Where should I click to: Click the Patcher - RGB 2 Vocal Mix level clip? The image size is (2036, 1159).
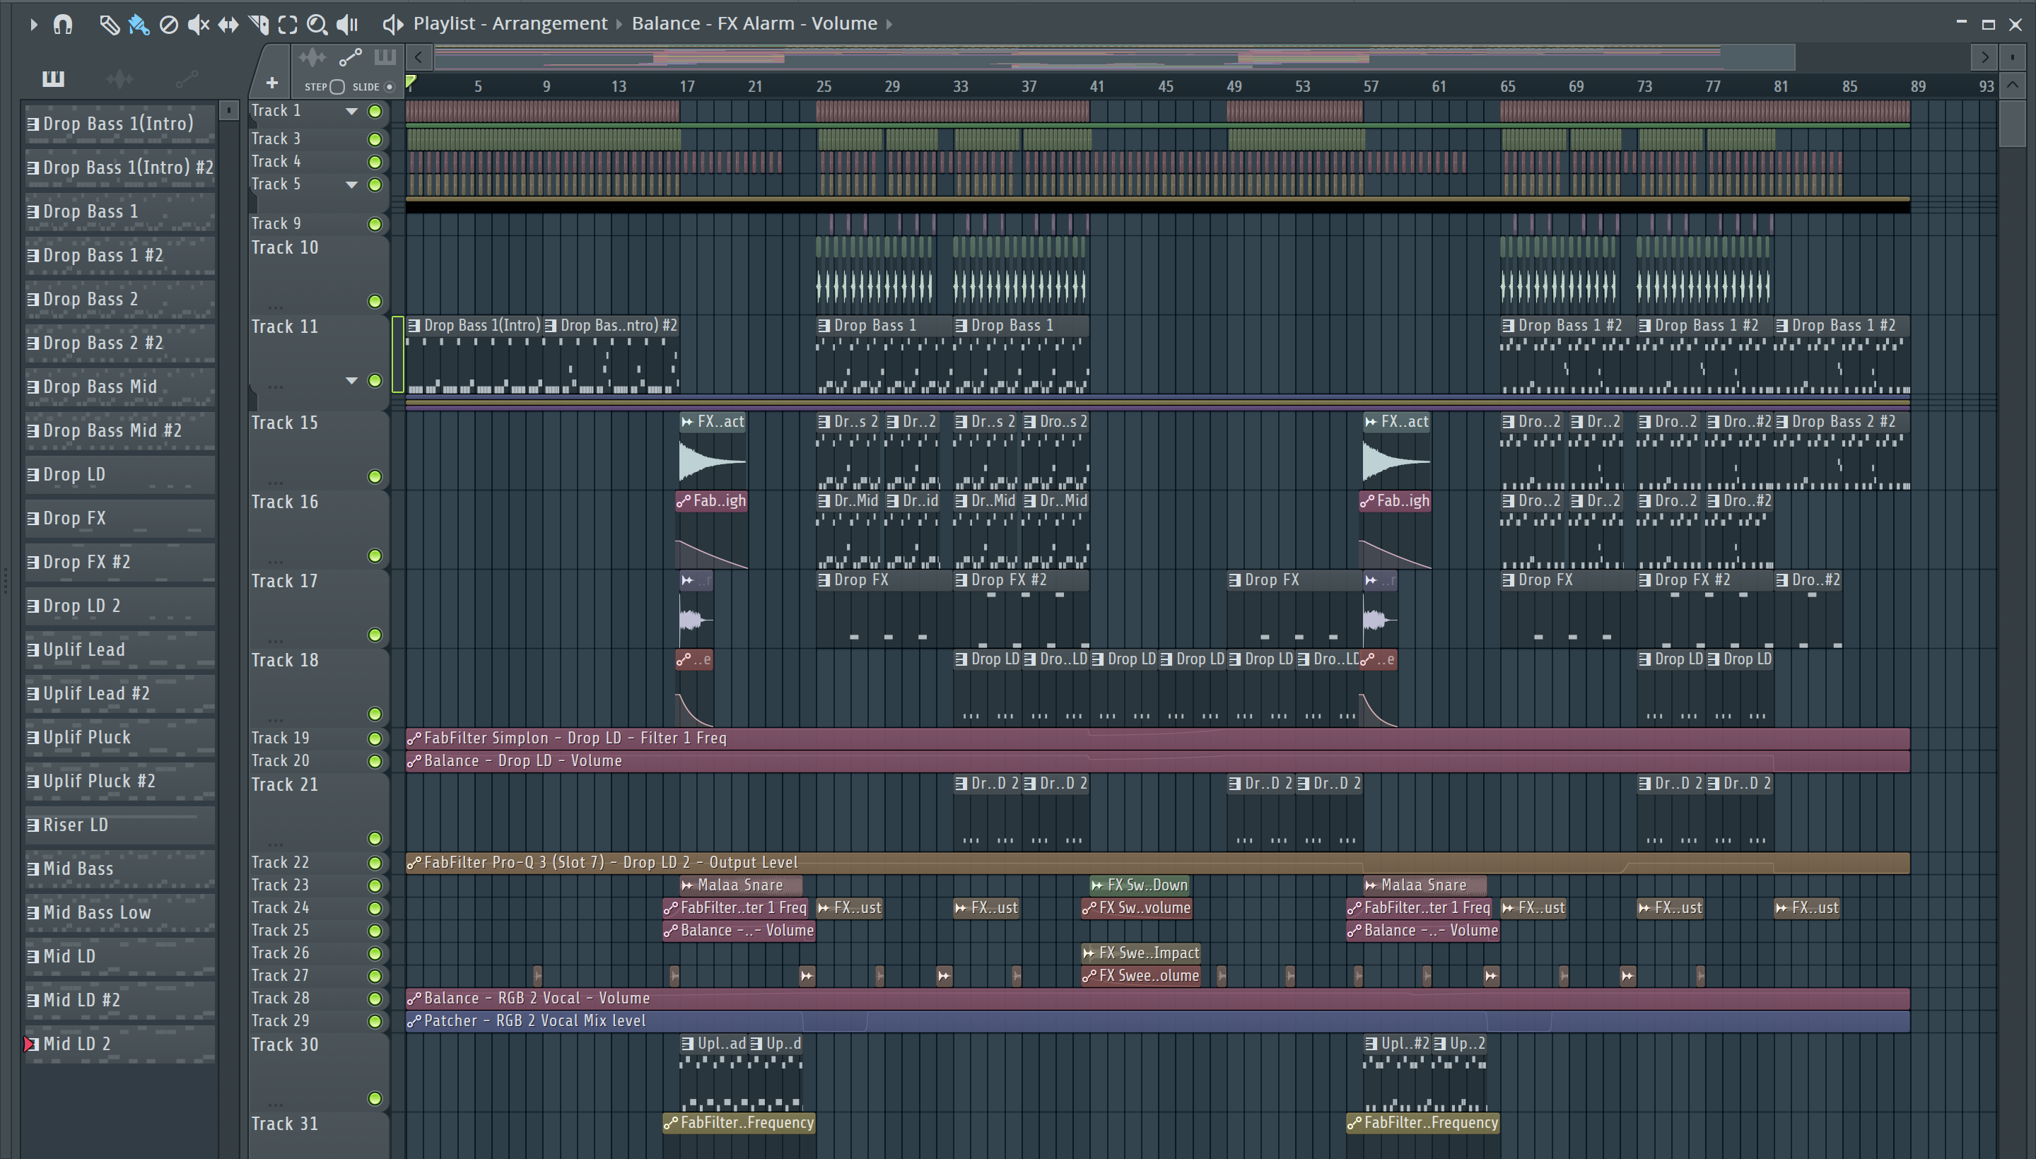pos(1158,1021)
